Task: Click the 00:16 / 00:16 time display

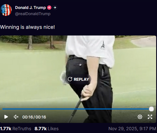Action: point(34,117)
